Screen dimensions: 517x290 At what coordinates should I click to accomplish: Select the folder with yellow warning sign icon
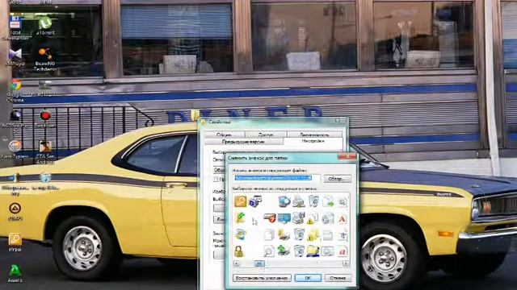pos(313,234)
